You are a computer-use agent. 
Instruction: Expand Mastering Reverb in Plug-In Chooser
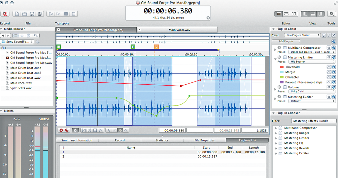(276, 148)
